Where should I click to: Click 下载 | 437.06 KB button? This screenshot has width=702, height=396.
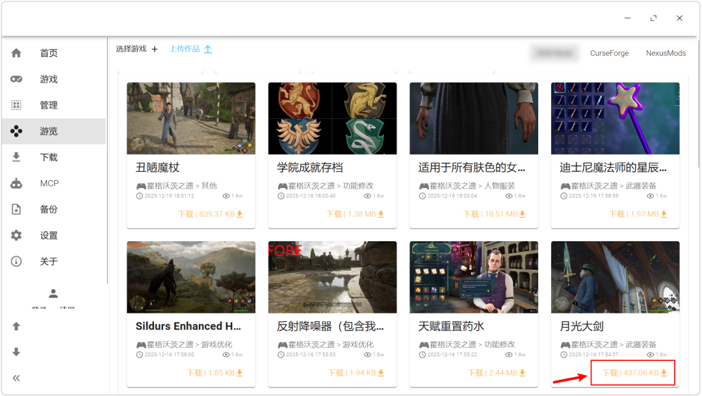click(x=634, y=373)
